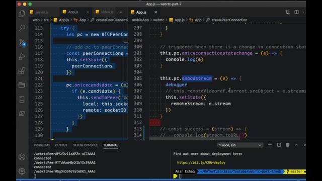
Task: Click 'web' in left breadcrumb
Action: coord(36,20)
